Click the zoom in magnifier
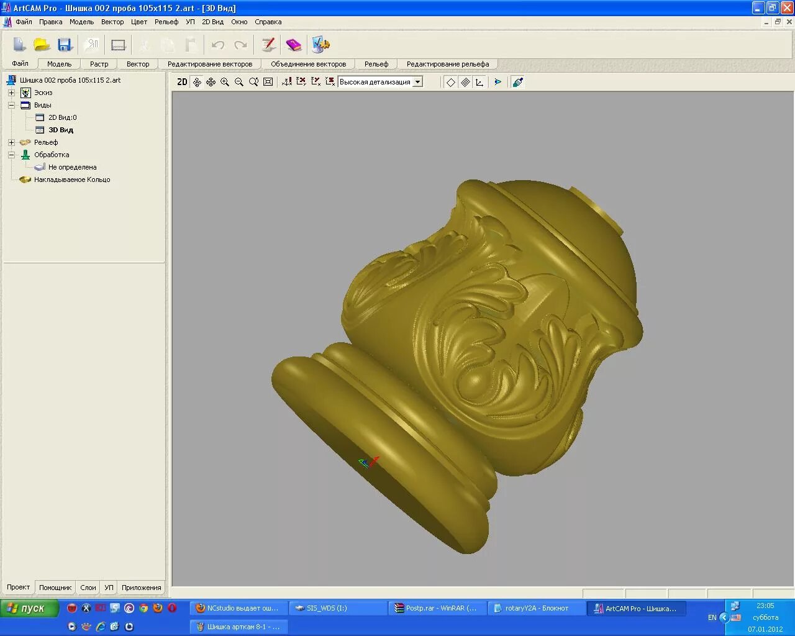This screenshot has width=795, height=636. [225, 82]
